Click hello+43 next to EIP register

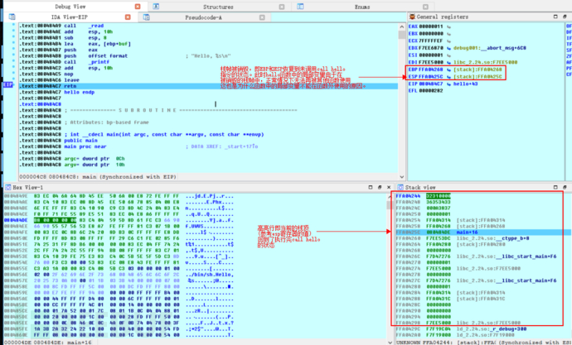pyautogui.click(x=466, y=84)
